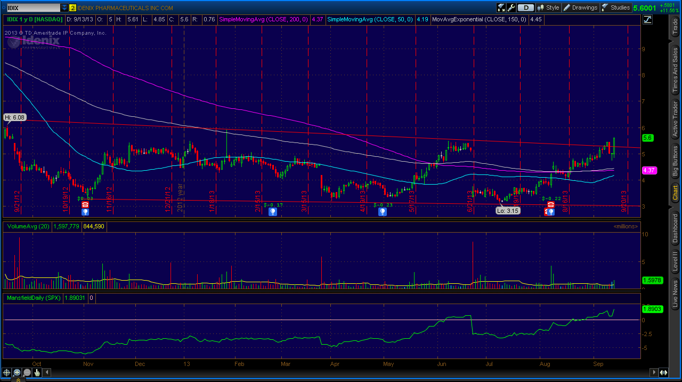Image resolution: width=682 pixels, height=382 pixels.
Task: Open chart settings wrench icon
Action: (x=511, y=7)
